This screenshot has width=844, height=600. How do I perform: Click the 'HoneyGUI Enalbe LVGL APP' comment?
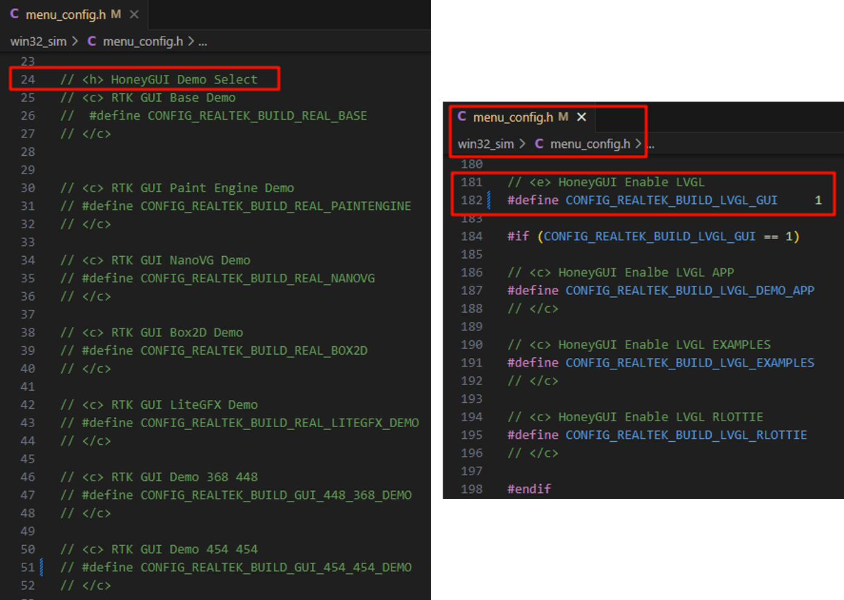click(621, 272)
